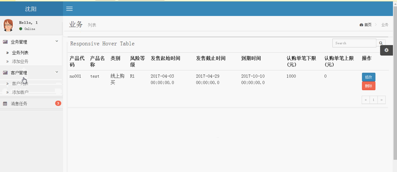397x172 pixels.
Task: Click the 2017-04-03 start date cell
Action: (162, 79)
